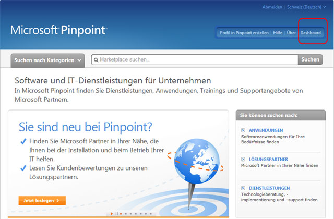Open the DIENSTLEISTUNGEN link
The width and height of the screenshot is (334, 219).
(x=269, y=188)
